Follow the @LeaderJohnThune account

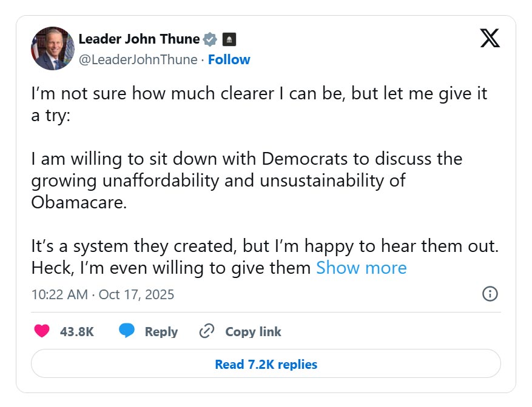click(229, 59)
